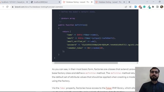Open a new browser tab
Viewport: 164px width, 92px height.
point(129,2)
